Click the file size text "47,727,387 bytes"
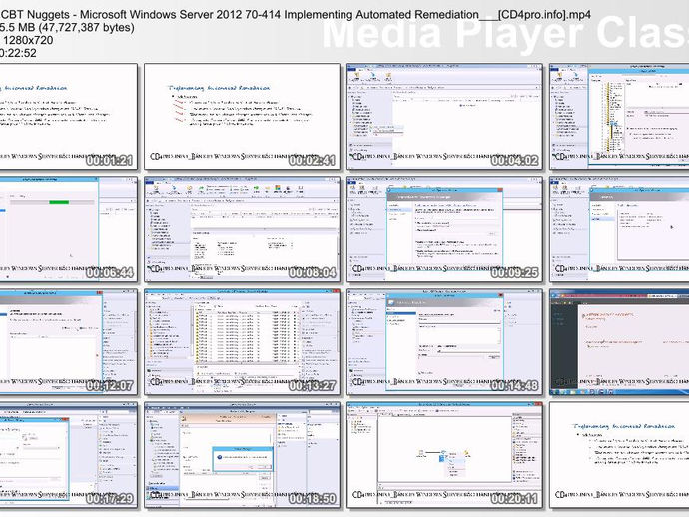This screenshot has height=517, width=689. tap(86, 27)
